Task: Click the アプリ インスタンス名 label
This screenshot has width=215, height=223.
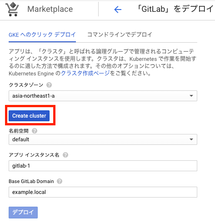Action: tap(34, 155)
